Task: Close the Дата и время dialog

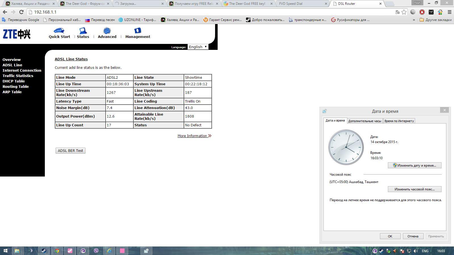Action: pos(444,110)
